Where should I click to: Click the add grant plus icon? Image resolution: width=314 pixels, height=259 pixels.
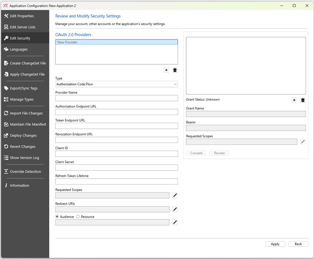tap(294, 100)
